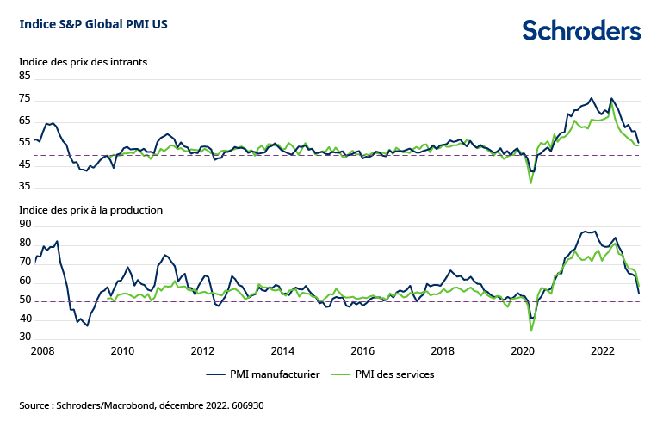663x427 pixels.
Task: Click the 70 label on the lower chart axis
Action: 25,262
